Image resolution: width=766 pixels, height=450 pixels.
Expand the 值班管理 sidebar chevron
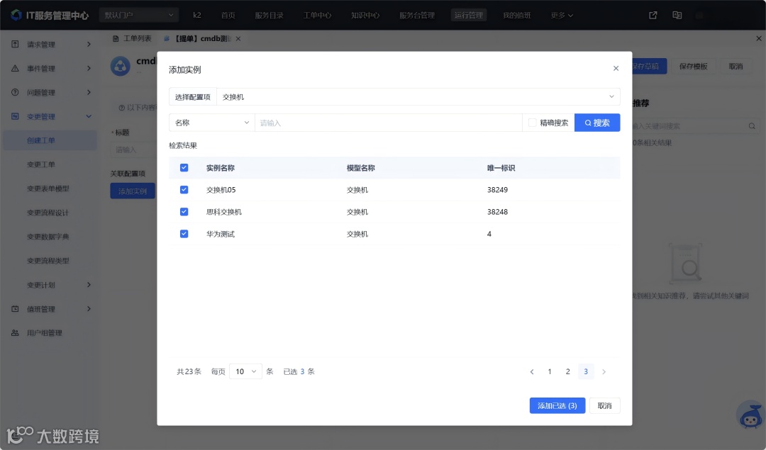[89, 309]
